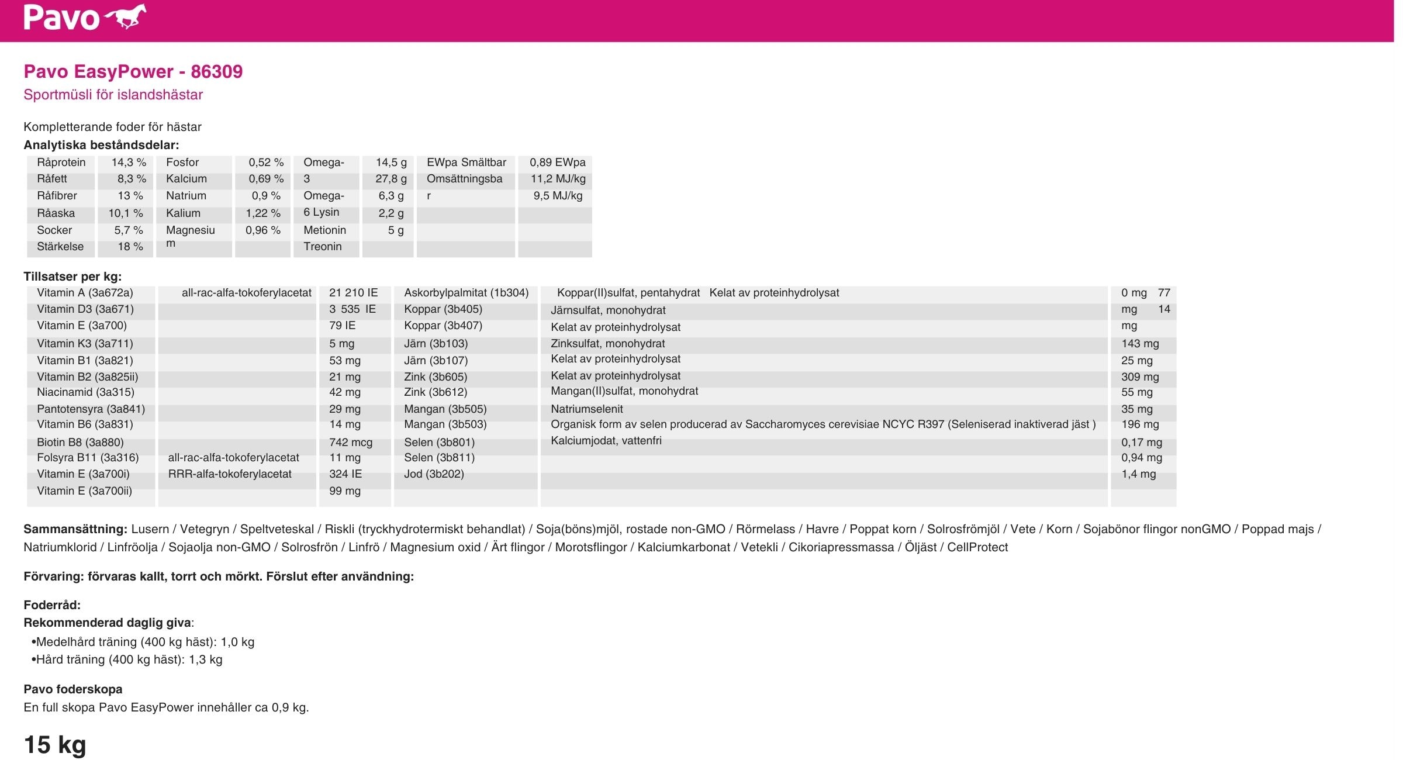Click the Sammansättning heading
The height and width of the screenshot is (760, 1403).
[x=75, y=529]
